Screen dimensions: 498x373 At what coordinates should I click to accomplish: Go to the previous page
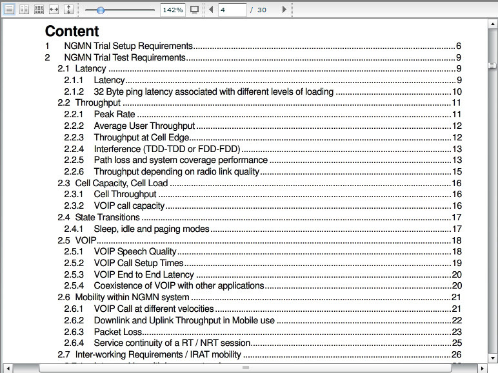211,10
